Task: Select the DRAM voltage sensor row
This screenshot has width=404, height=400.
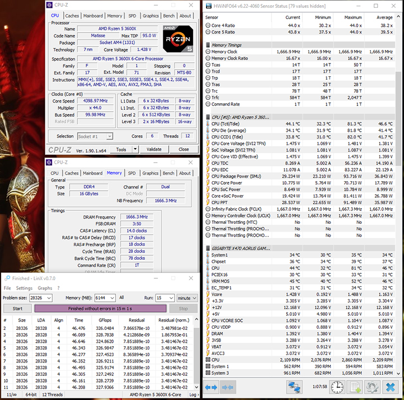Action: [300, 334]
